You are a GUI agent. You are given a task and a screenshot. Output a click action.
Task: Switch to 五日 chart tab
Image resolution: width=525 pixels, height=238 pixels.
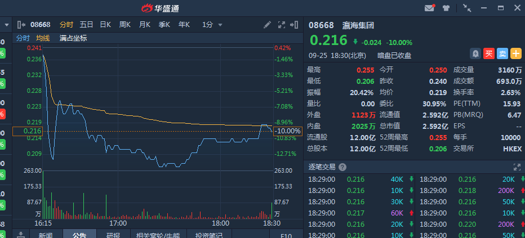(x=86, y=25)
